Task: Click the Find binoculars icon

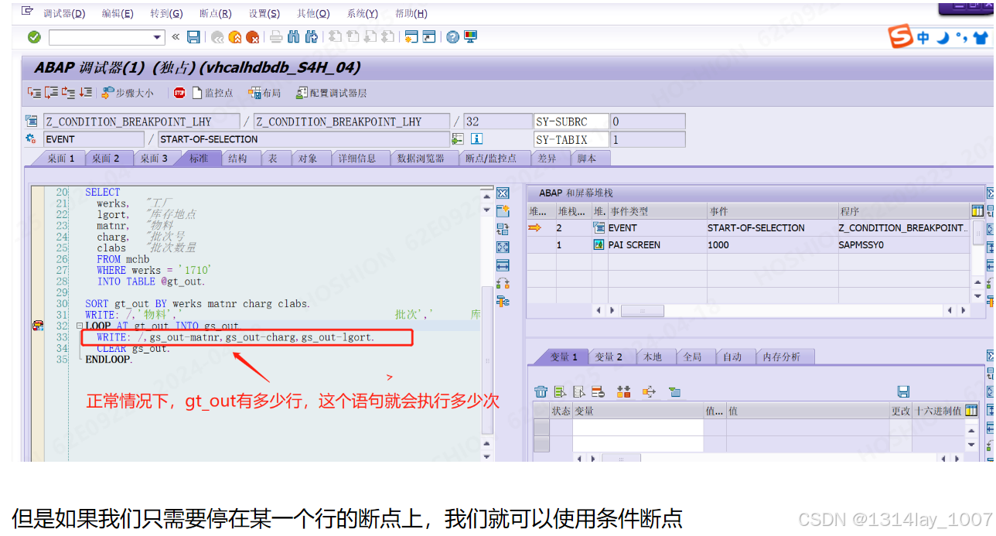Action: pyautogui.click(x=294, y=37)
